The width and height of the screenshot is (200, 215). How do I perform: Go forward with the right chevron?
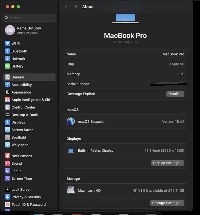(75, 6)
